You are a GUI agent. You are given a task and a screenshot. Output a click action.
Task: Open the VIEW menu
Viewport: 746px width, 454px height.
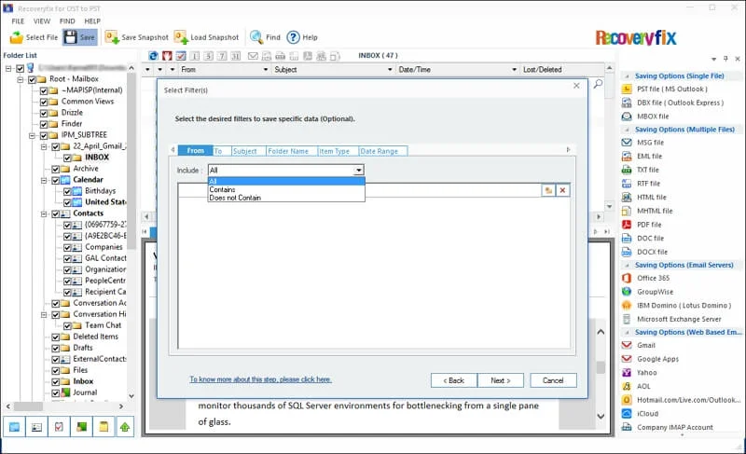(x=42, y=21)
